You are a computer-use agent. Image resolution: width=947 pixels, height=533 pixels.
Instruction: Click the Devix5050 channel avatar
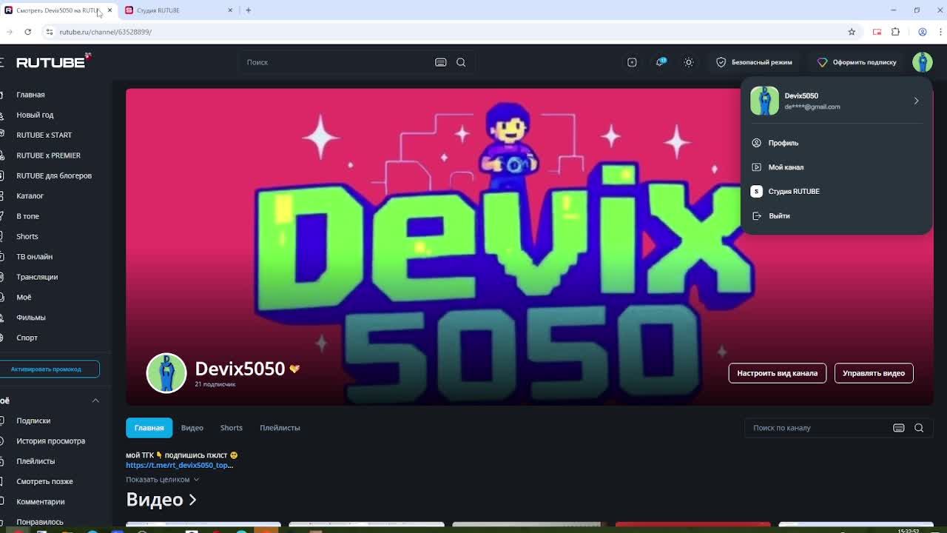[166, 373]
